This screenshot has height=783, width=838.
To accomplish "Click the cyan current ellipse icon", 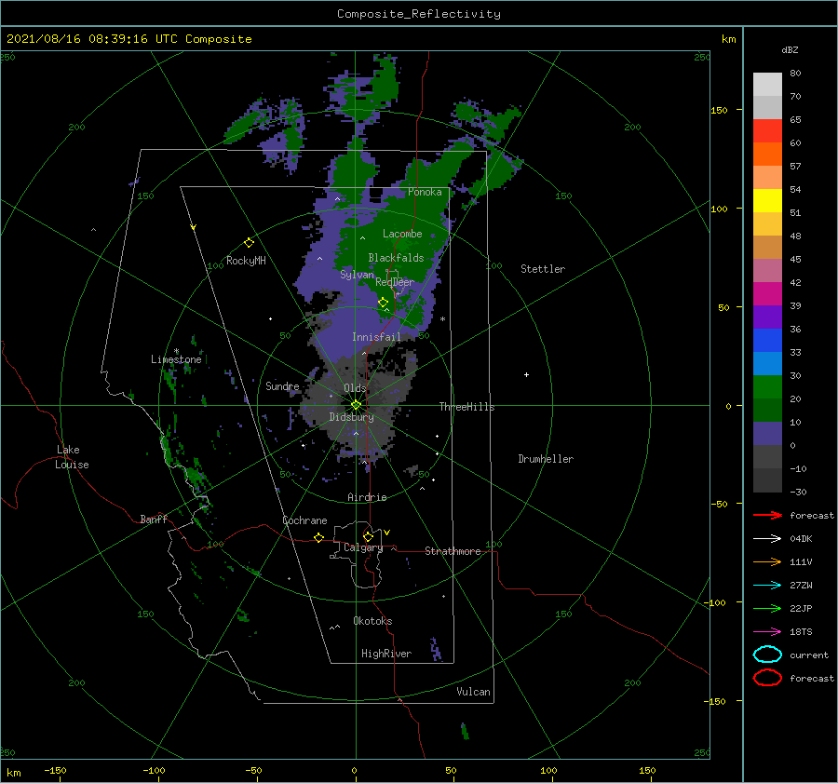I will (x=767, y=655).
